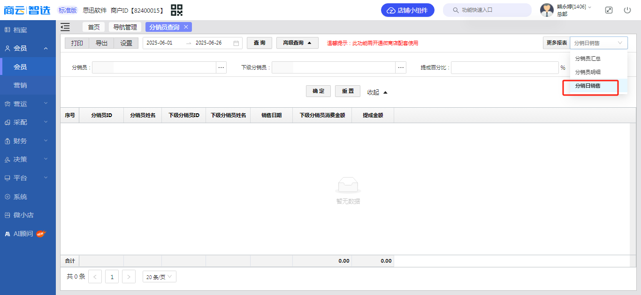Viewport: 641px width, 295px height.
Task: Switch to the 导航管理 tab
Action: 125,27
